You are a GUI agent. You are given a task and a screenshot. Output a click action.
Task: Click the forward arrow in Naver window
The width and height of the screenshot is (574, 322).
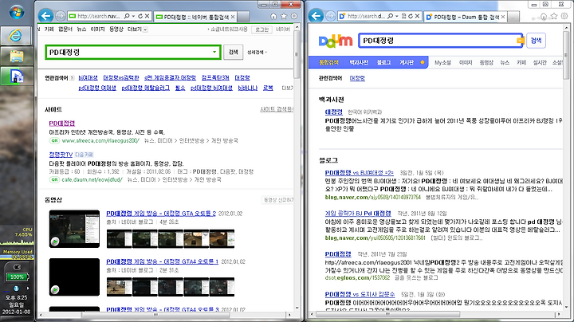pyautogui.click(x=61, y=16)
